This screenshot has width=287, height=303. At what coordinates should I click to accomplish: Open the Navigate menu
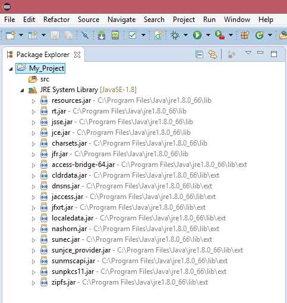tap(122, 20)
